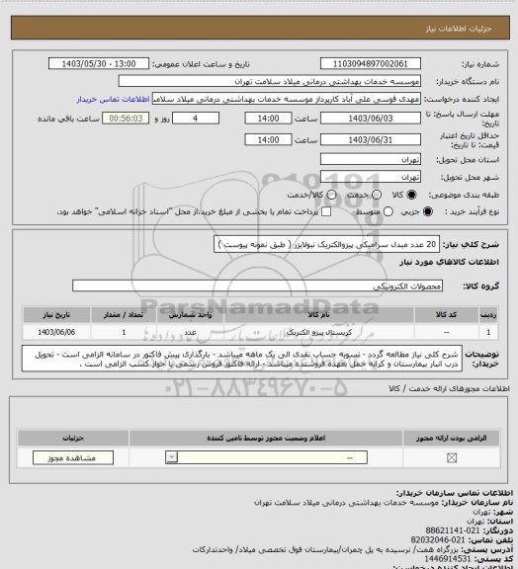
Task: Click the شرح کلی نیاز description field
Action: pos(326,244)
